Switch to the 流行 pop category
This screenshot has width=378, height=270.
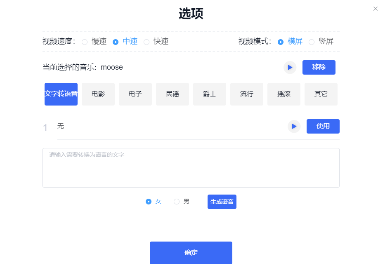246,94
